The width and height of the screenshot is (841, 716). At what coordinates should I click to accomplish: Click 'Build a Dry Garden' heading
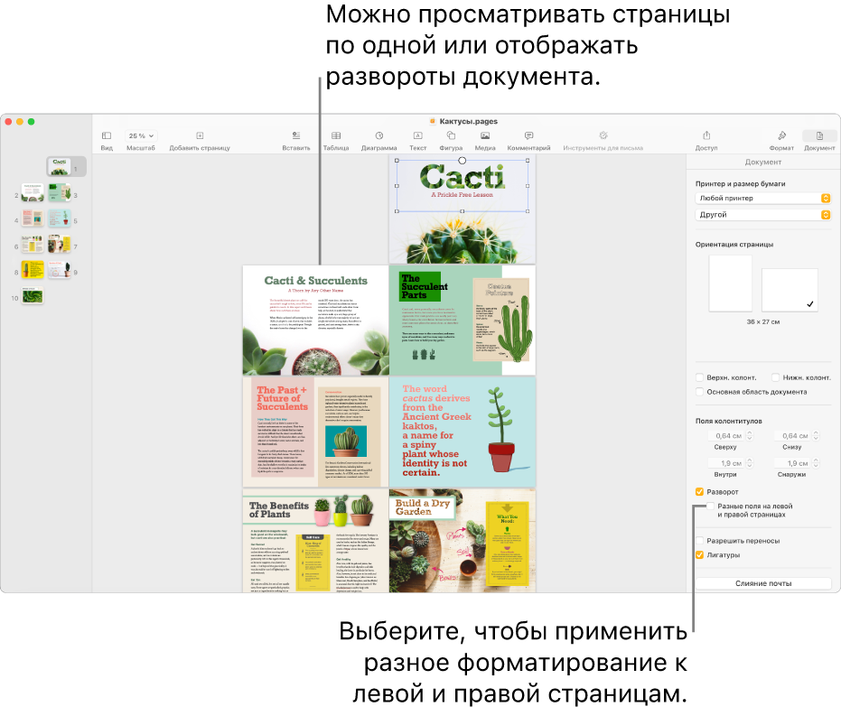[x=422, y=507]
